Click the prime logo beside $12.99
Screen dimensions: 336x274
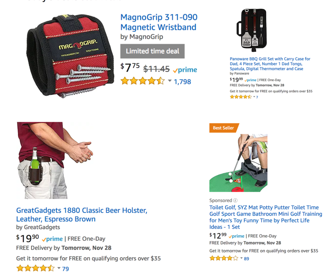(236, 236)
